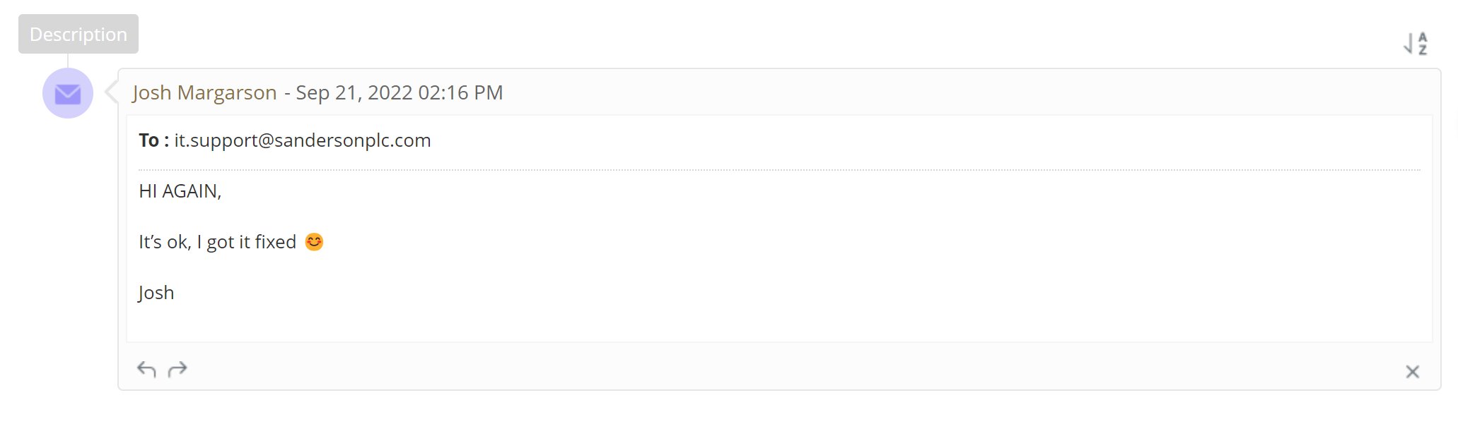
Task: Click the "It's ok, I got it fixed" text
Action: click(x=217, y=242)
